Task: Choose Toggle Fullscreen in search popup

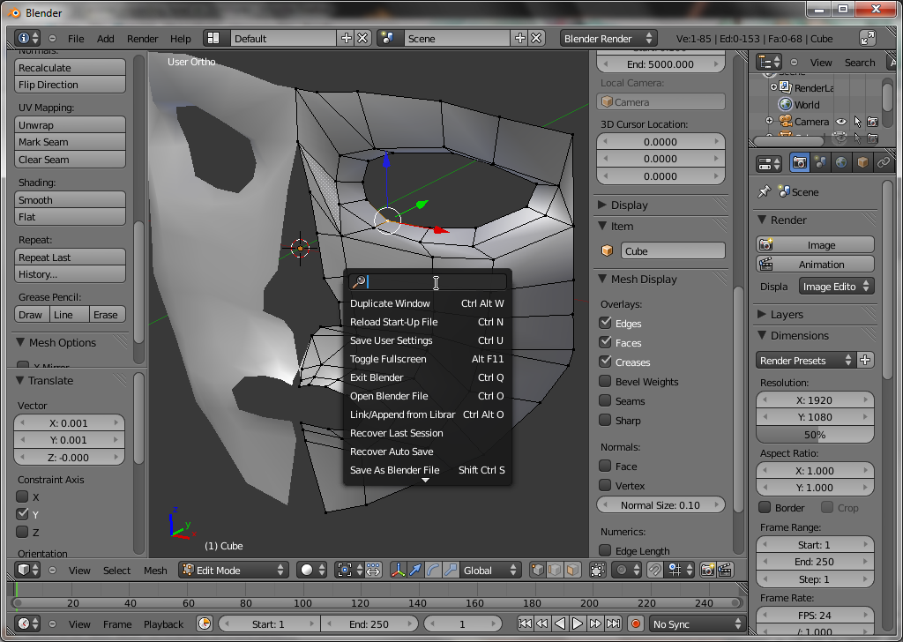Action: coord(427,359)
